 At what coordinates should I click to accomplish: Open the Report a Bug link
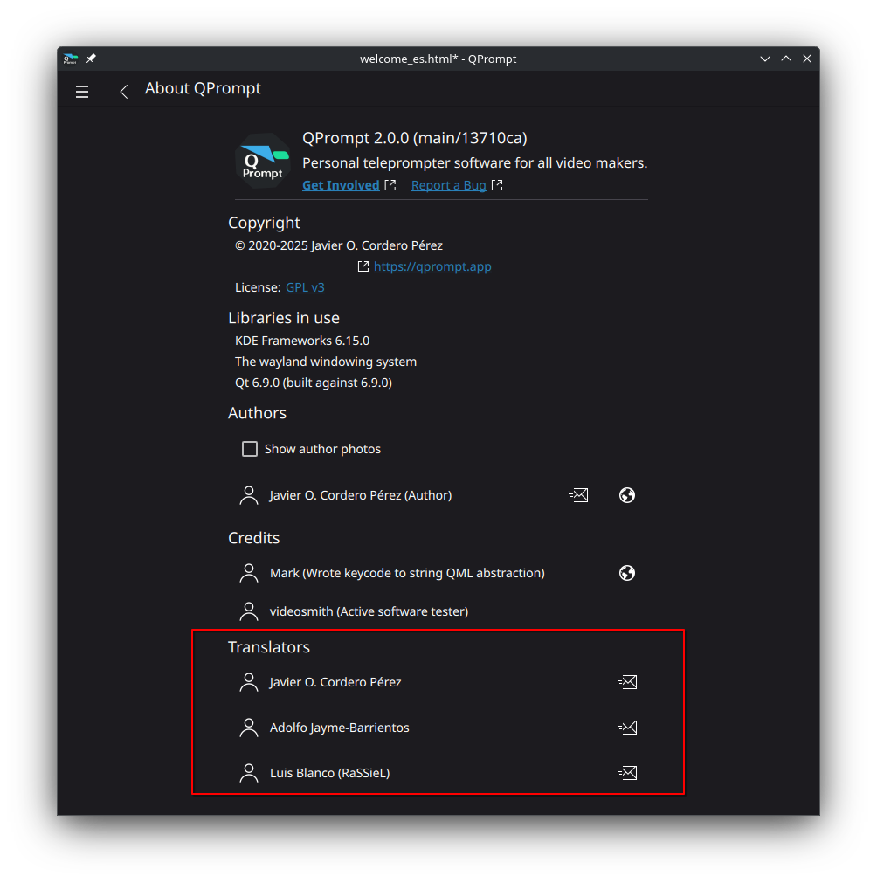(448, 185)
